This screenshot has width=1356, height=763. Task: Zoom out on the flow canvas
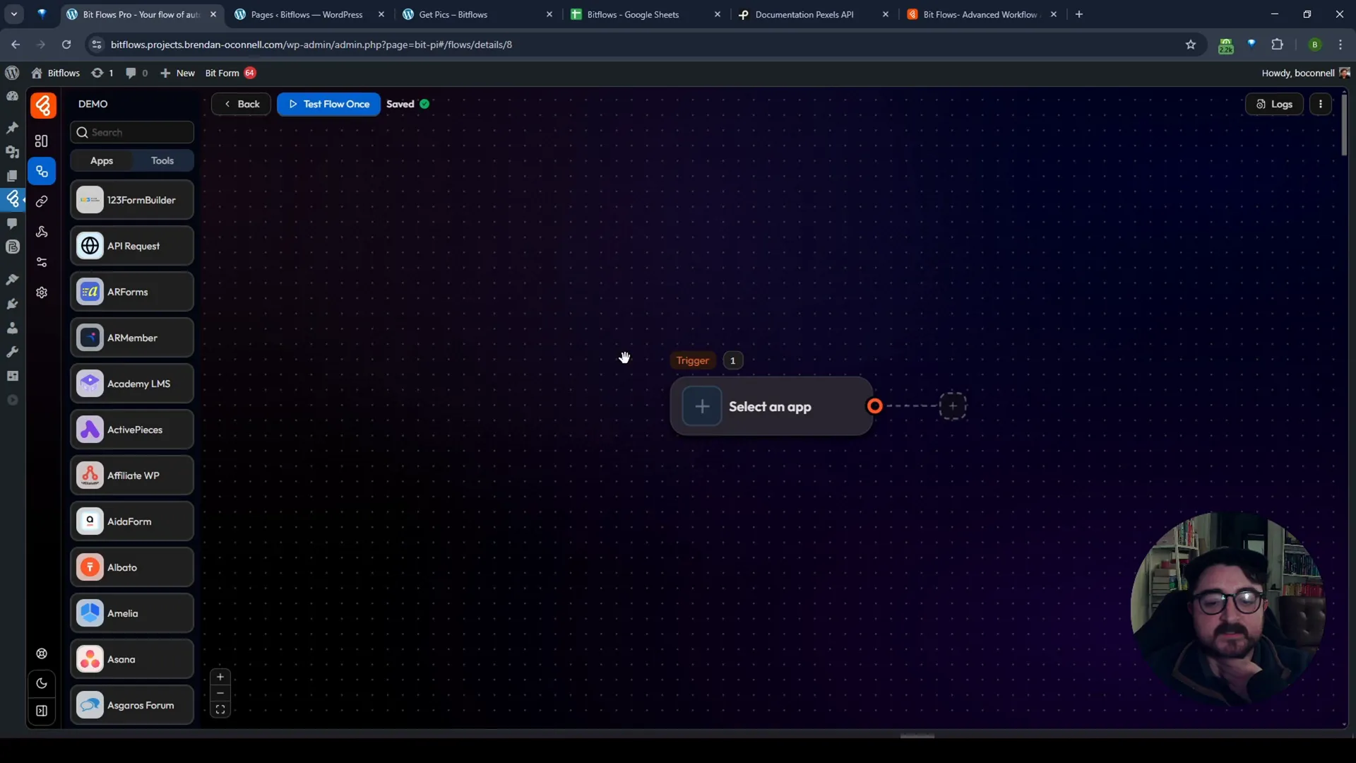(x=220, y=693)
